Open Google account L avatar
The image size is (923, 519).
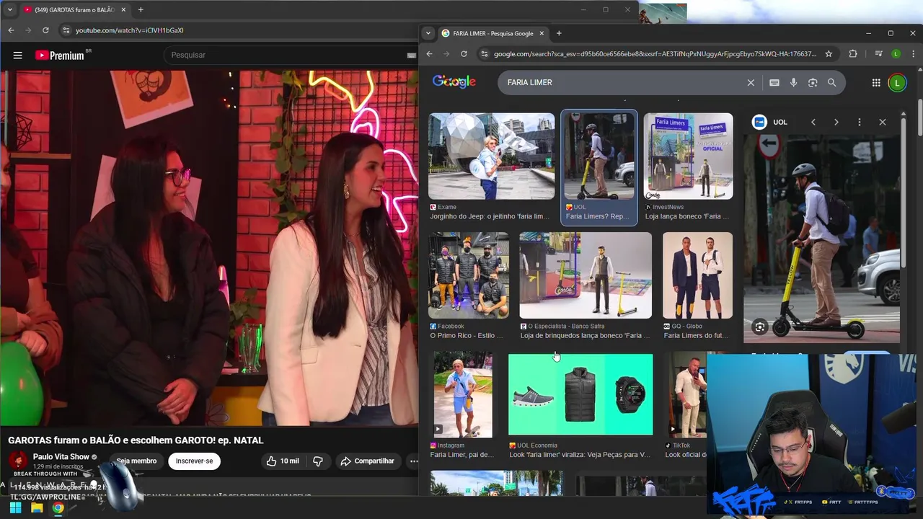[x=897, y=83]
